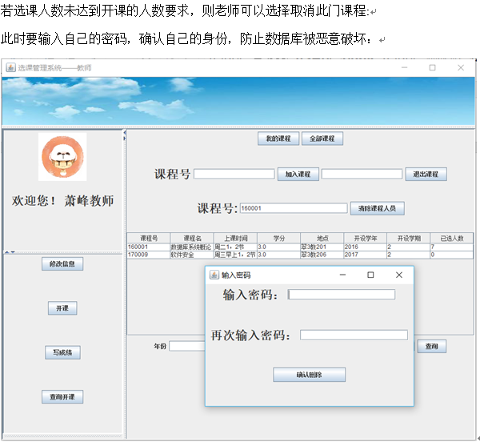The height and width of the screenshot is (446, 480).
Task: Click the sidebar vertical split collapse arrows
Action: (x=10, y=252)
